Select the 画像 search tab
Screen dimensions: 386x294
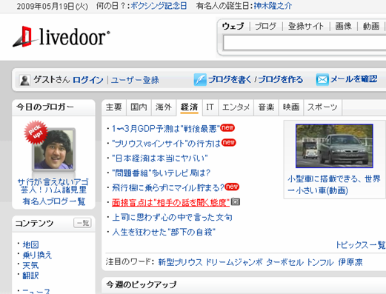pyautogui.click(x=343, y=26)
